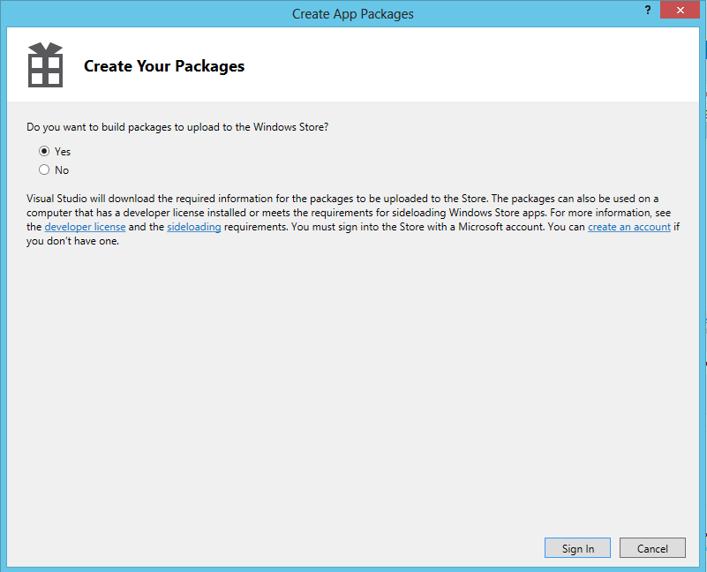Open the developer license link
The image size is (707, 572).
pos(85,227)
